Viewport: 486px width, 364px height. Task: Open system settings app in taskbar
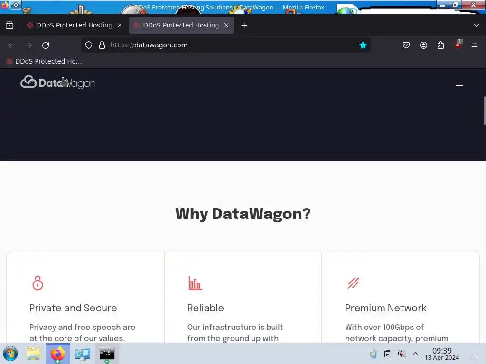click(x=83, y=354)
